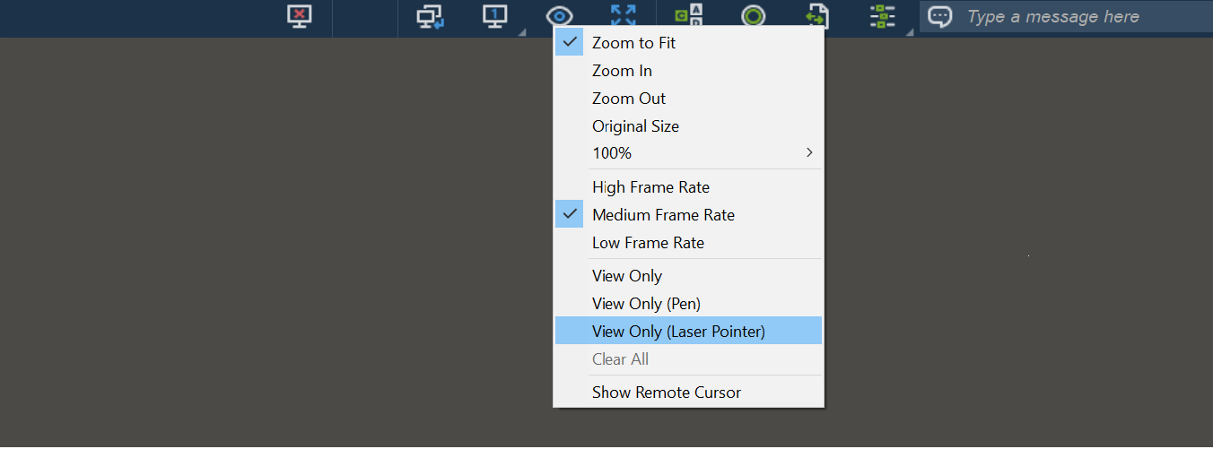
Task: Click the full screen arrows icon
Action: pyautogui.click(x=624, y=17)
